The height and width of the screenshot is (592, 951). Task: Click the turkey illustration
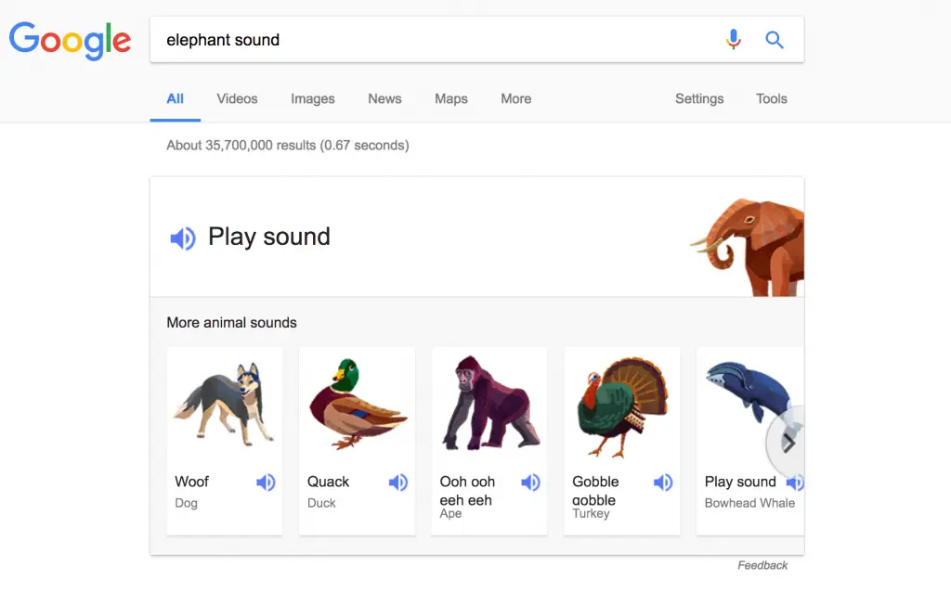pyautogui.click(x=622, y=407)
